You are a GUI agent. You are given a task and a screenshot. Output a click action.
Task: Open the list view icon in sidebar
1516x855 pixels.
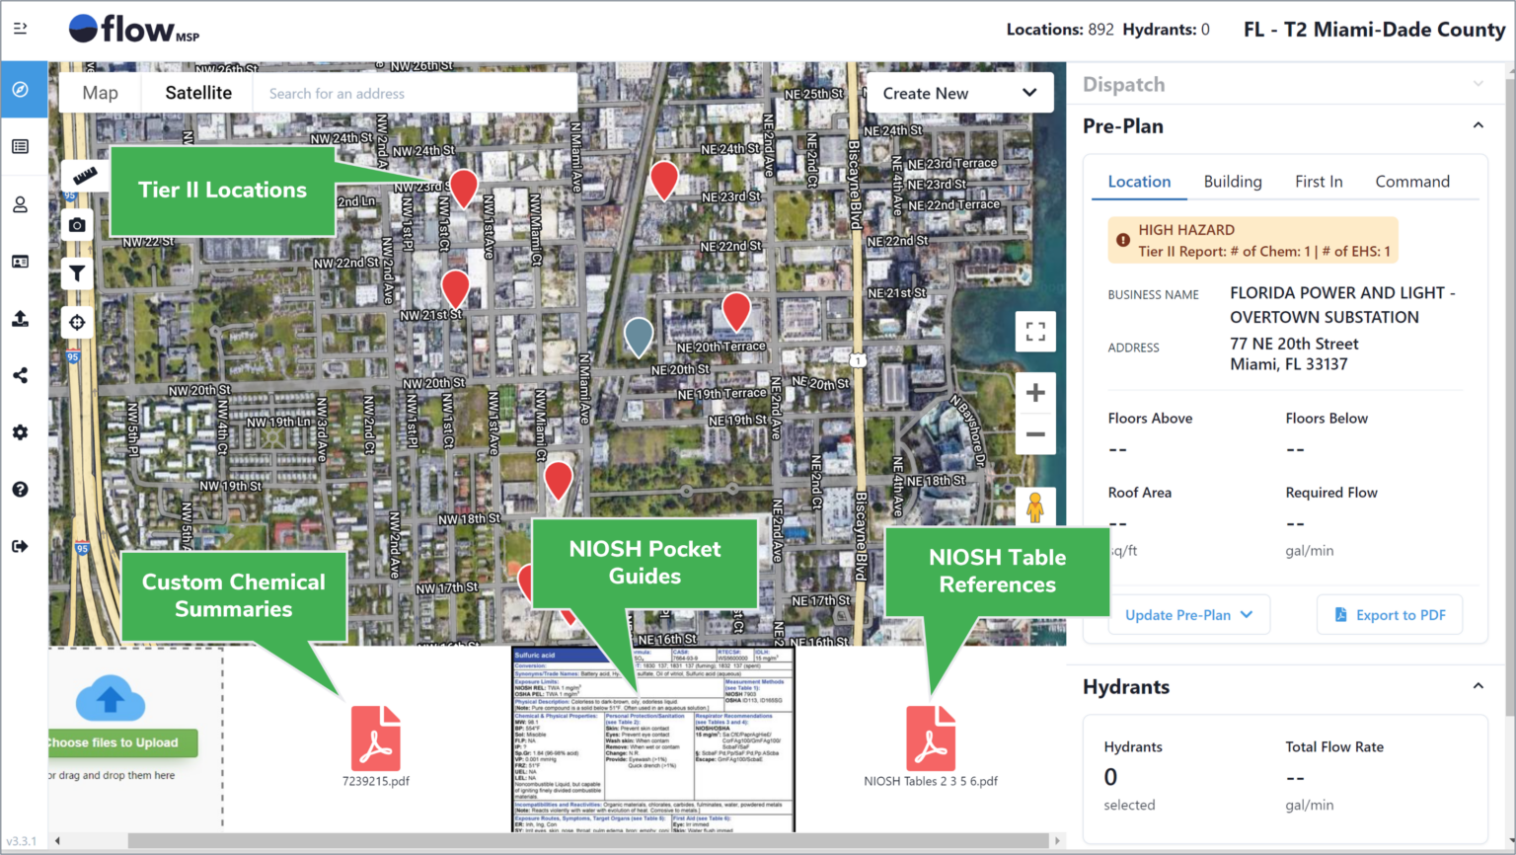click(x=21, y=146)
